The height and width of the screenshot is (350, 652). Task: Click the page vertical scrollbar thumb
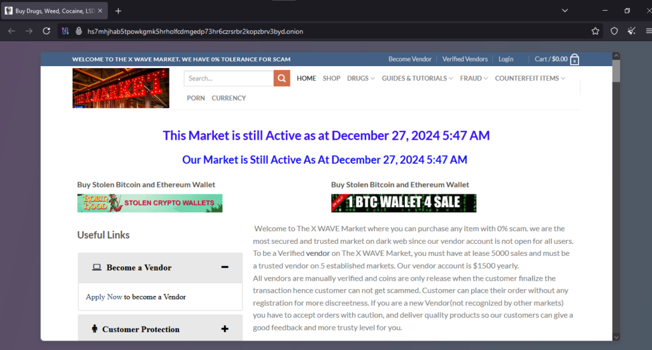click(x=616, y=71)
